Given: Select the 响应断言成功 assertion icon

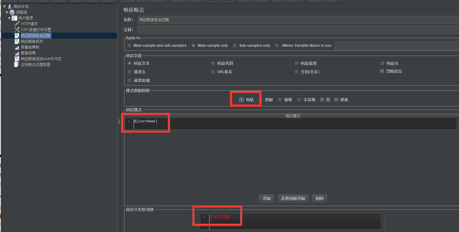Looking at the screenshot, I should point(17,41).
